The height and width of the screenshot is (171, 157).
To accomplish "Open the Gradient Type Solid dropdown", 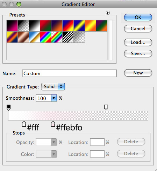I will tap(53, 87).
